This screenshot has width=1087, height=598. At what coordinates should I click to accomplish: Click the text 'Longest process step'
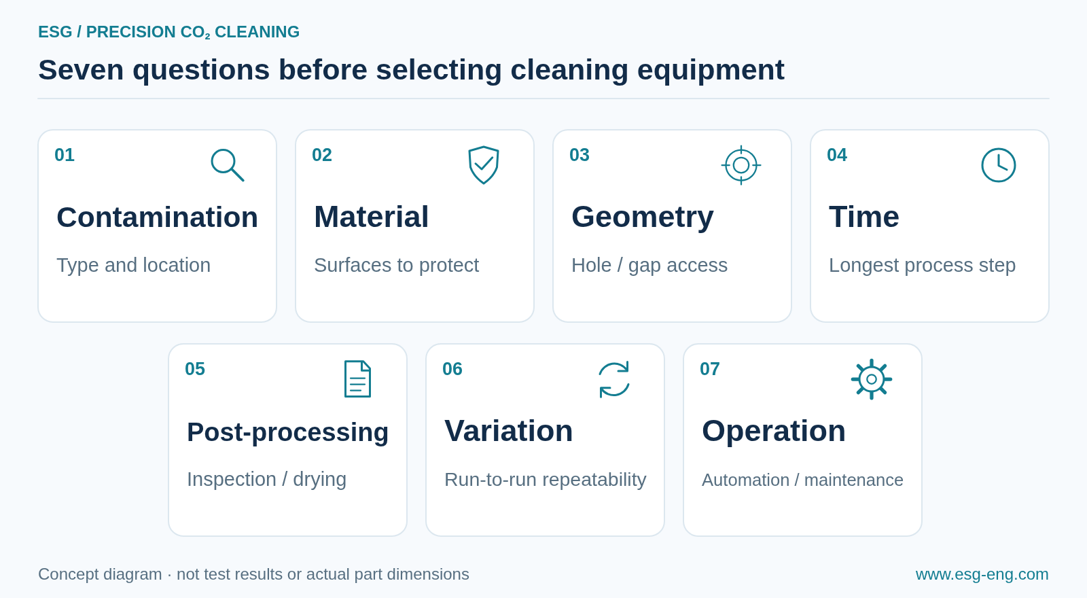923,265
